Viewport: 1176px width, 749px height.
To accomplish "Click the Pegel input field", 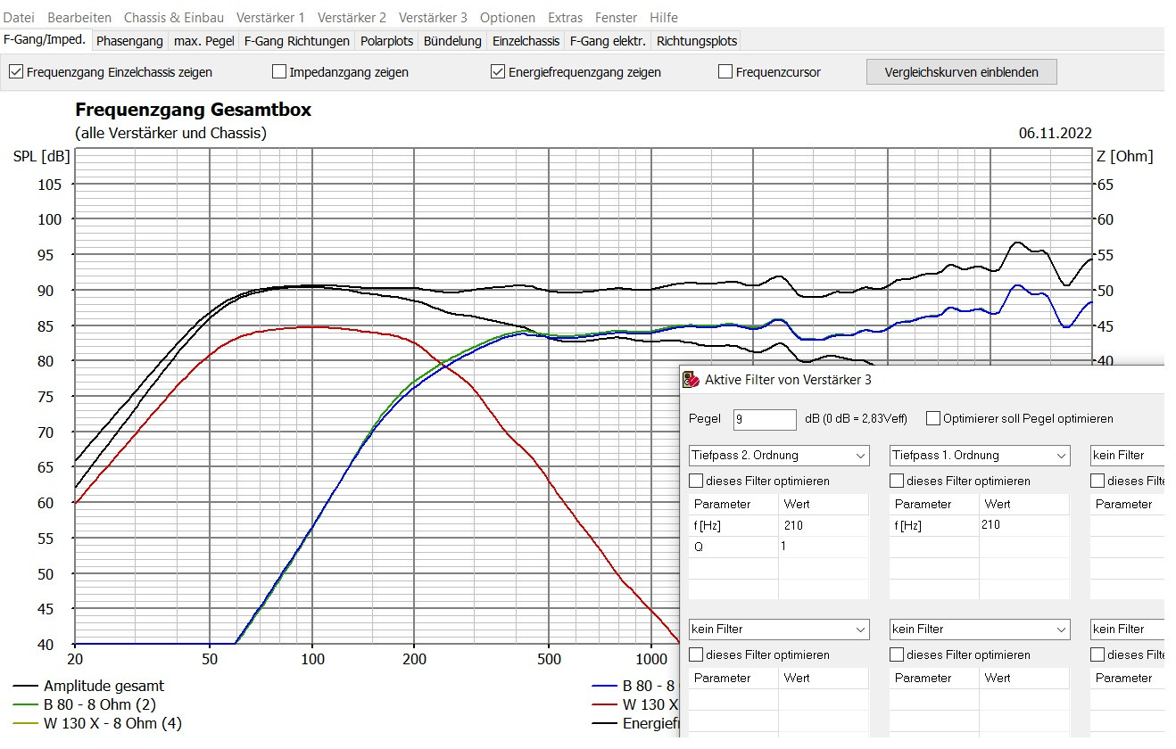I will pyautogui.click(x=764, y=419).
